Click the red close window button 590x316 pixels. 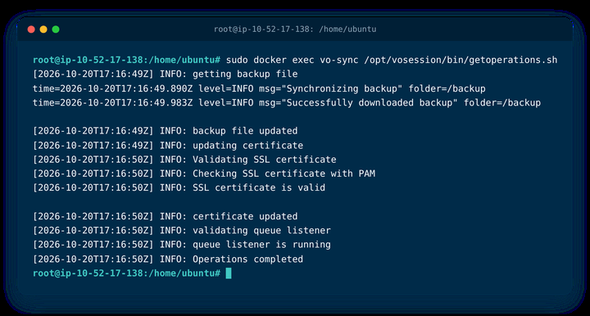coord(31,29)
